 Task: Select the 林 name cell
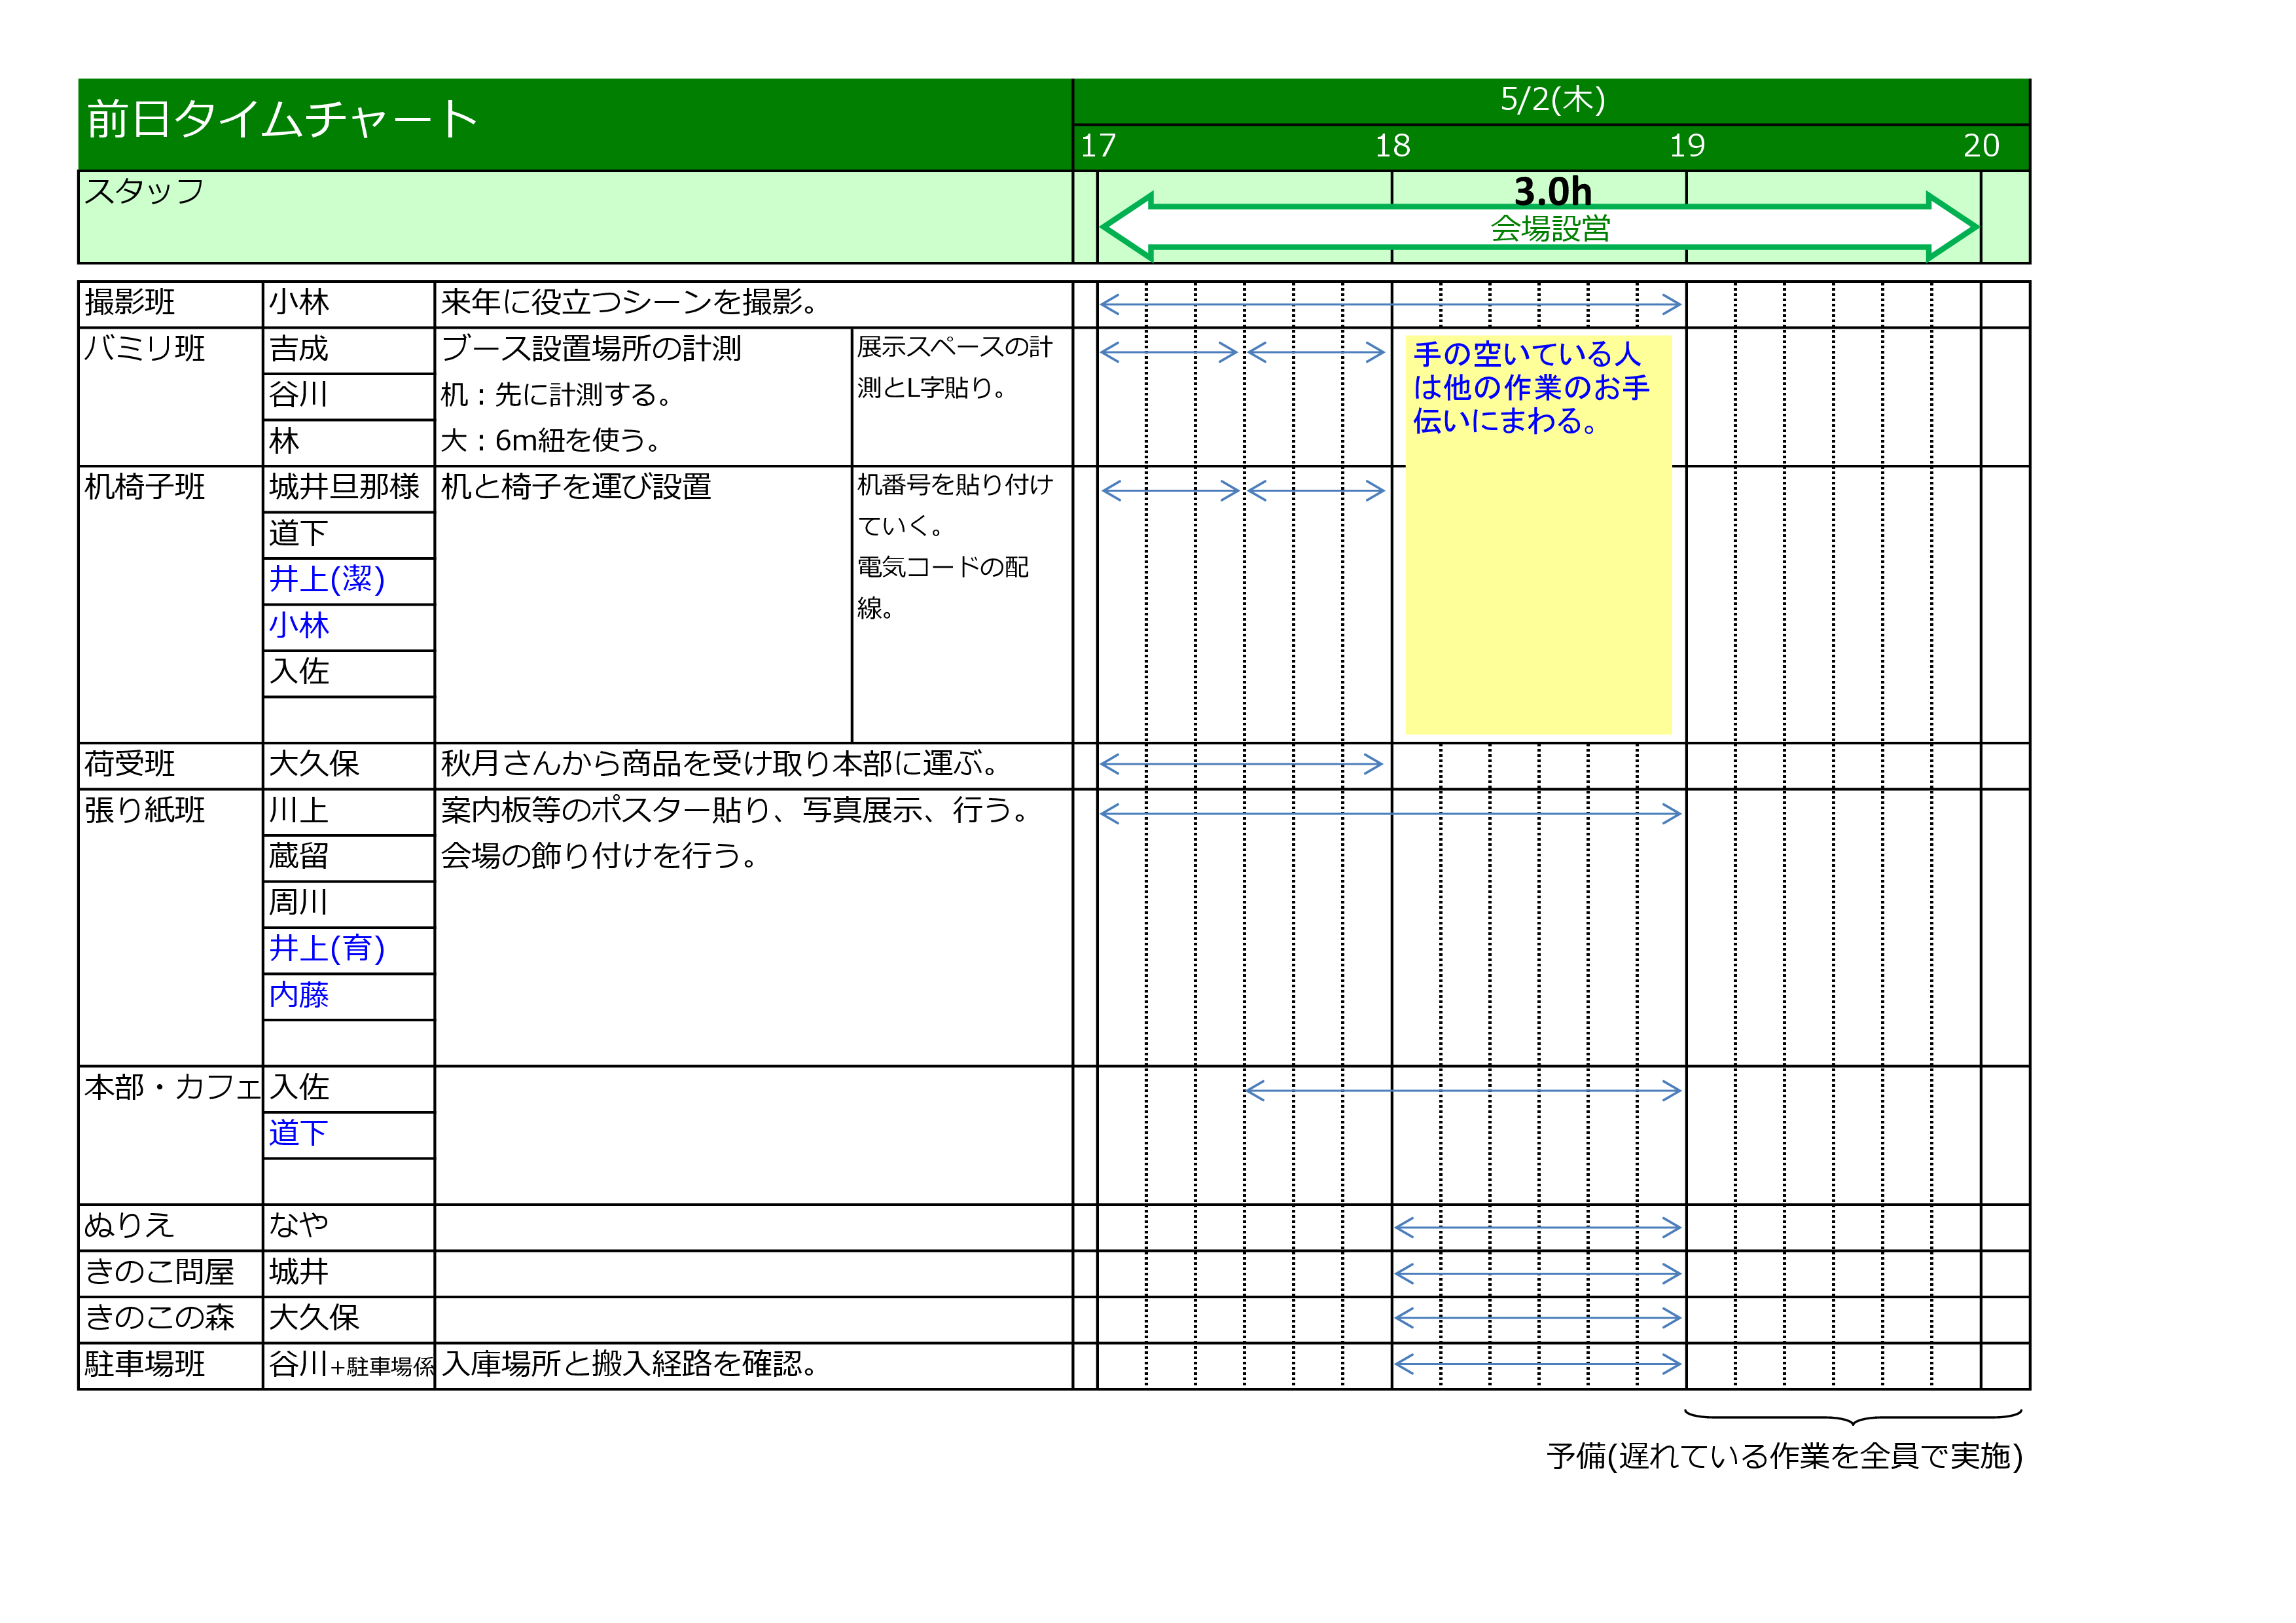coord(349,442)
